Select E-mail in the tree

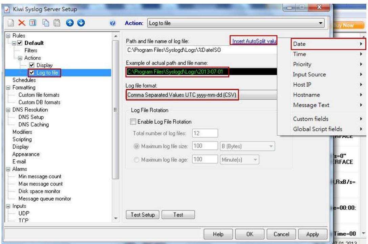coord(19,162)
